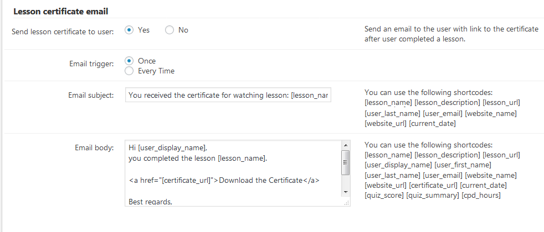
Task: Click the email body scrollbar down arrow
Action: click(346, 192)
